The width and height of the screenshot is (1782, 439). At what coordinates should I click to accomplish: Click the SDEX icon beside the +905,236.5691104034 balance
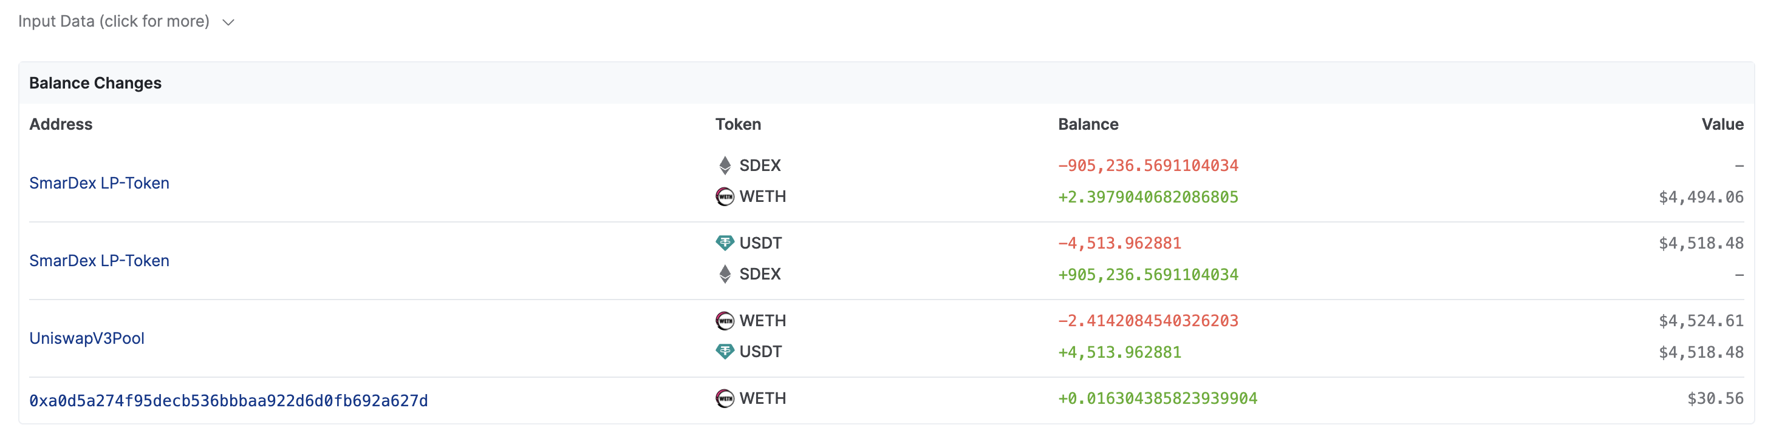tap(725, 274)
